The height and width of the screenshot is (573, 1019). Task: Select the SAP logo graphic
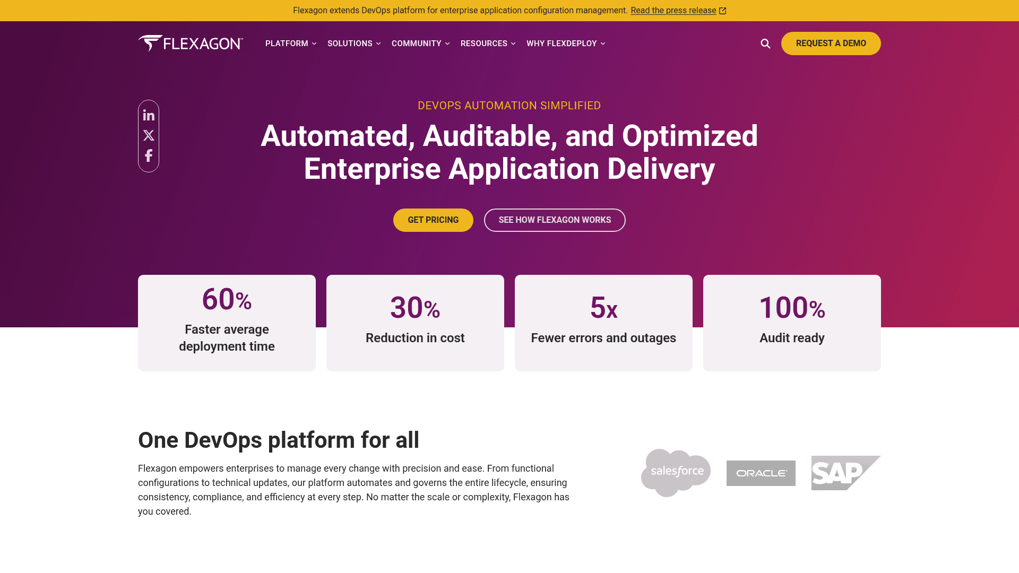pos(845,472)
